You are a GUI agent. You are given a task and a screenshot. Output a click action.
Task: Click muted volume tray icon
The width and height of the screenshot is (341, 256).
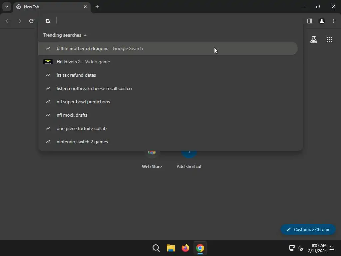point(300,248)
